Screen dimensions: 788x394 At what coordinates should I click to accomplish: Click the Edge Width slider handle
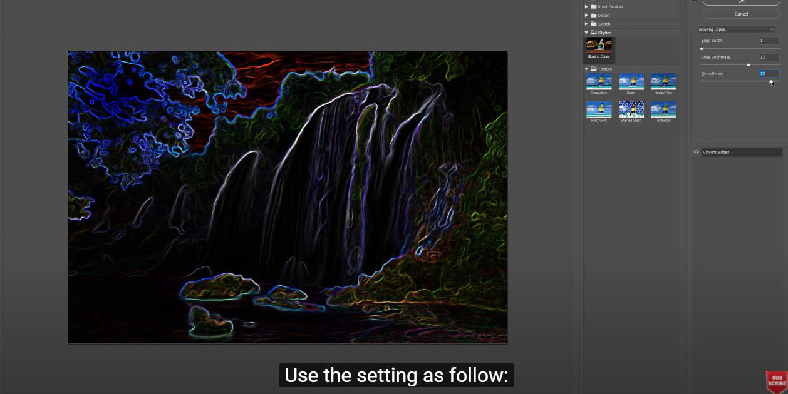(x=702, y=48)
